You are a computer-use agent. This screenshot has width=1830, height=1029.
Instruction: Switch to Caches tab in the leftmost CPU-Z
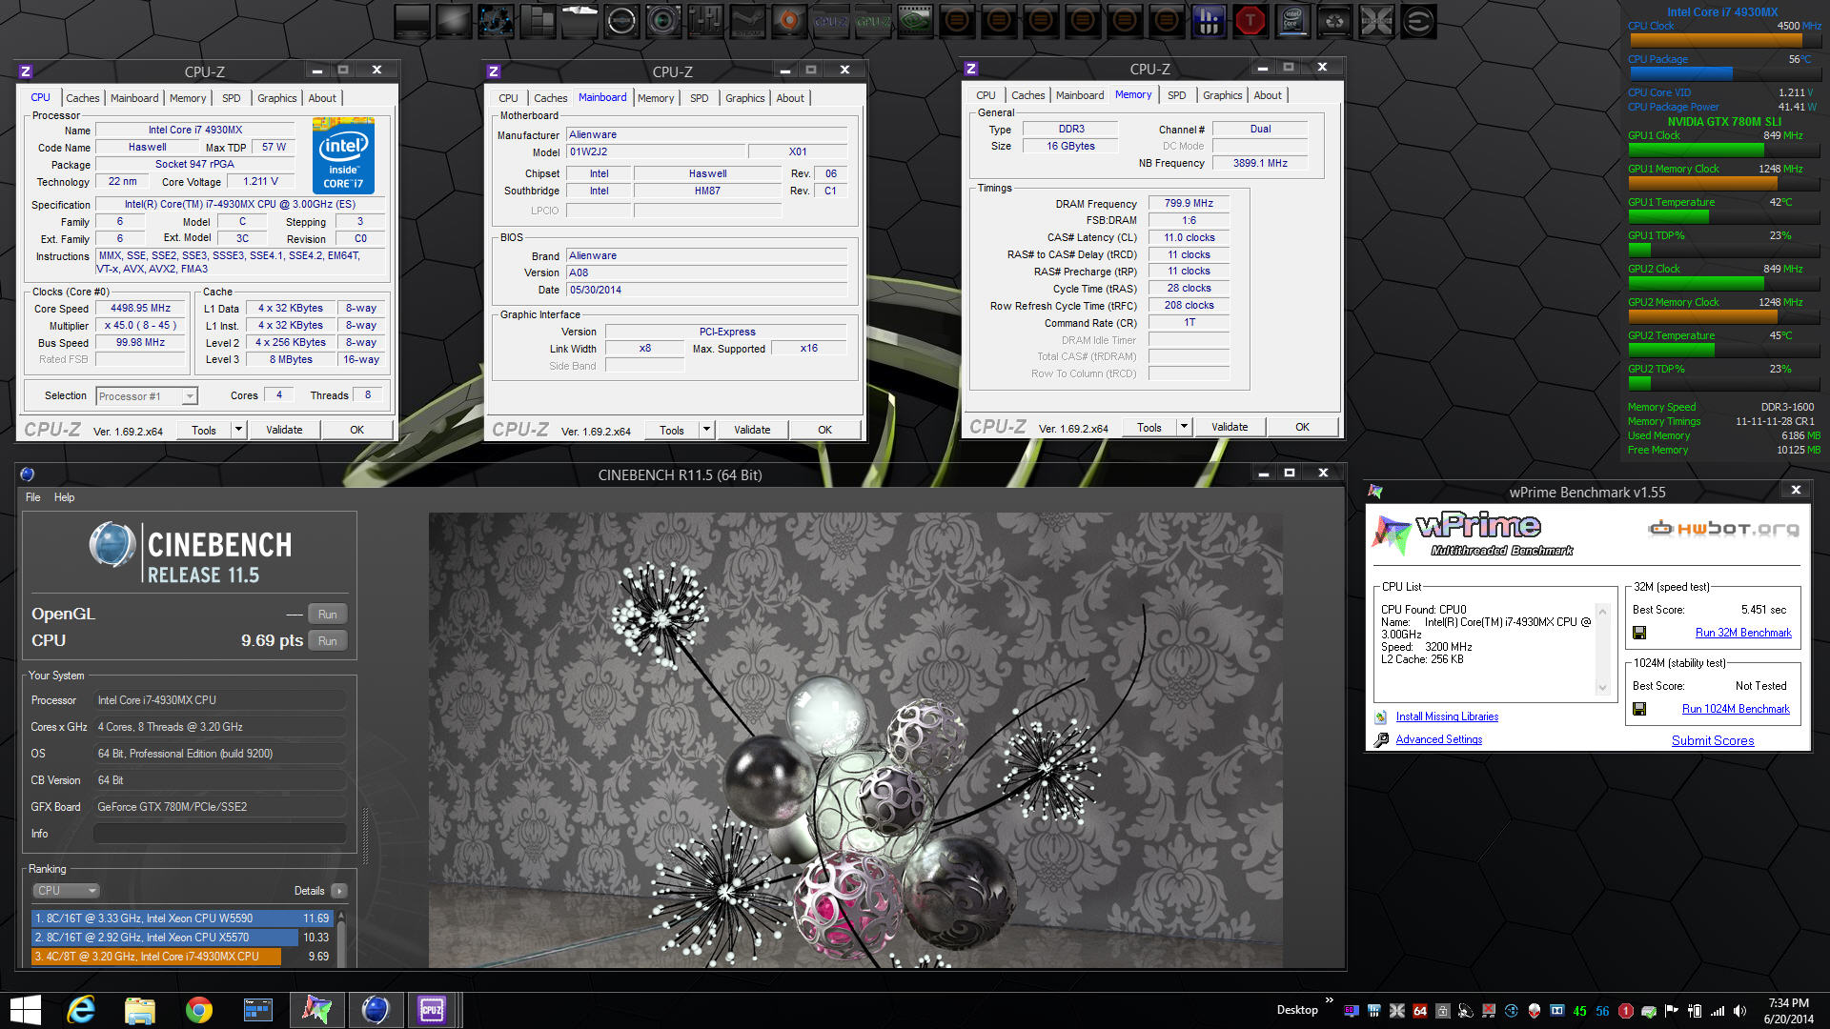pos(83,98)
